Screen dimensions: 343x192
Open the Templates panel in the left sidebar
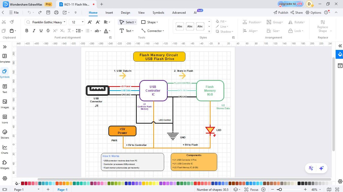[5, 58]
